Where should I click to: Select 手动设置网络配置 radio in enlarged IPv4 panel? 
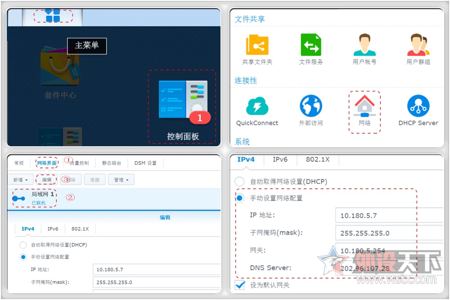coord(240,198)
